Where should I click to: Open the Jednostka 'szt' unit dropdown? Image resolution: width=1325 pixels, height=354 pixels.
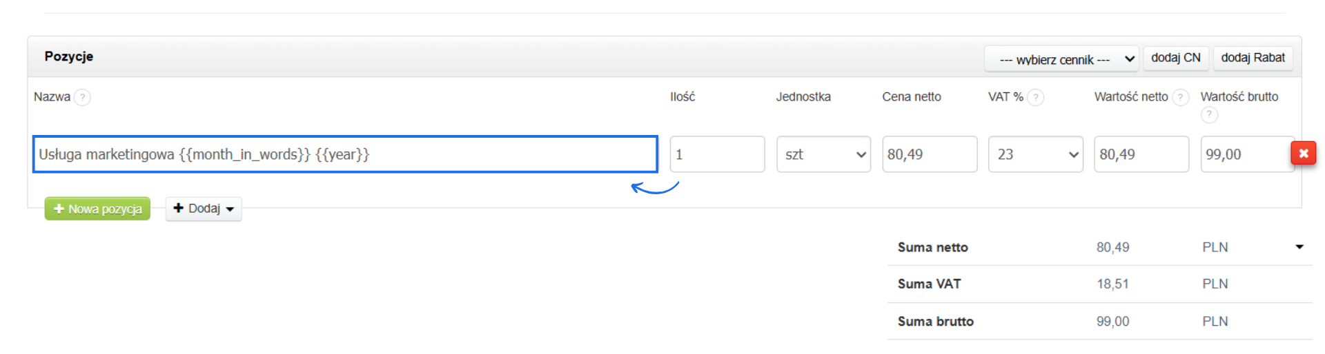823,154
